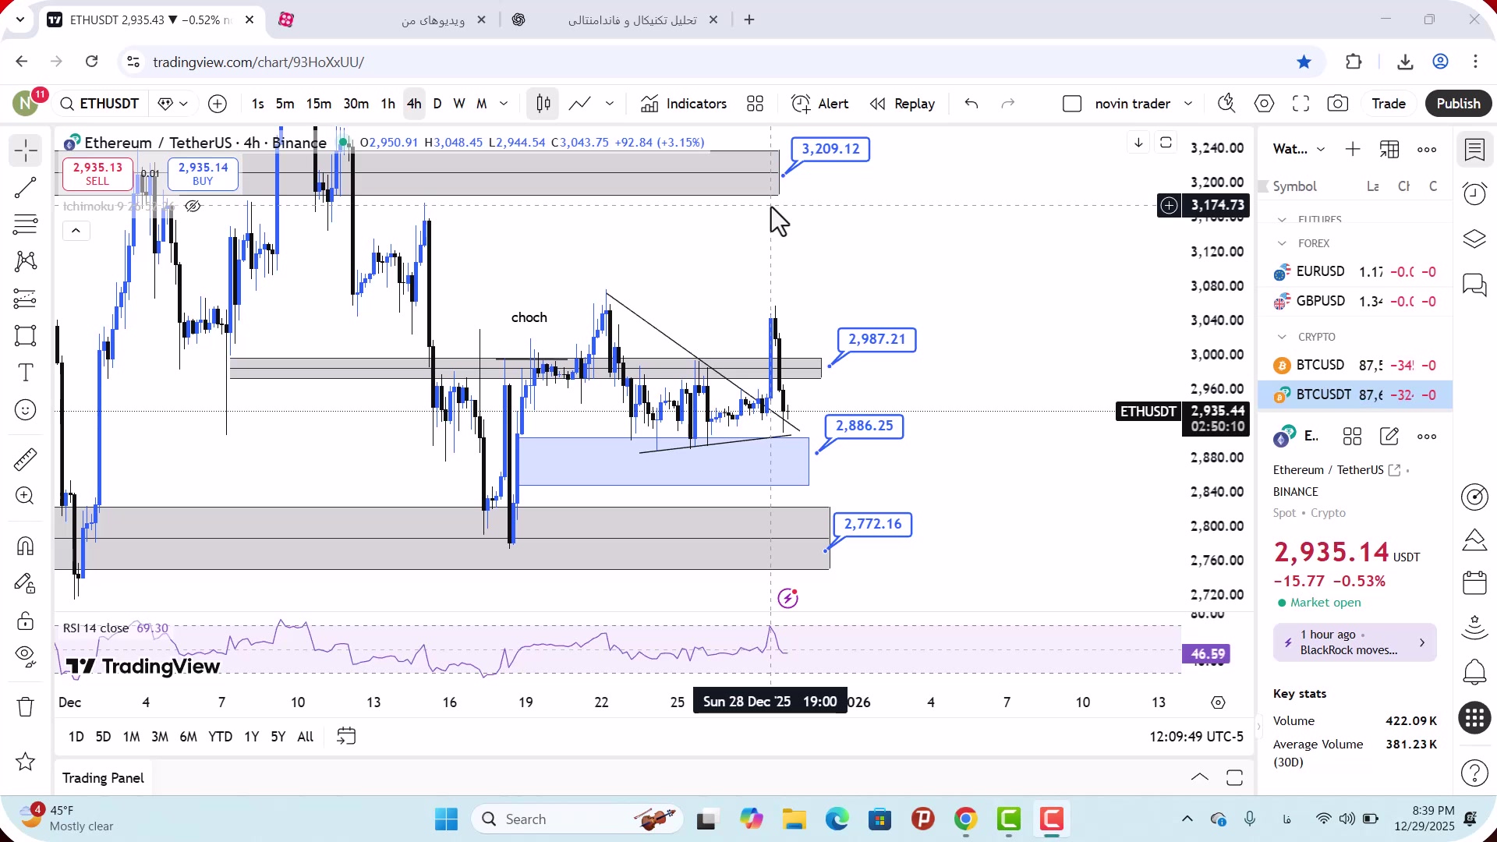Click the ETHUSDT symbol search field

pyautogui.click(x=100, y=104)
